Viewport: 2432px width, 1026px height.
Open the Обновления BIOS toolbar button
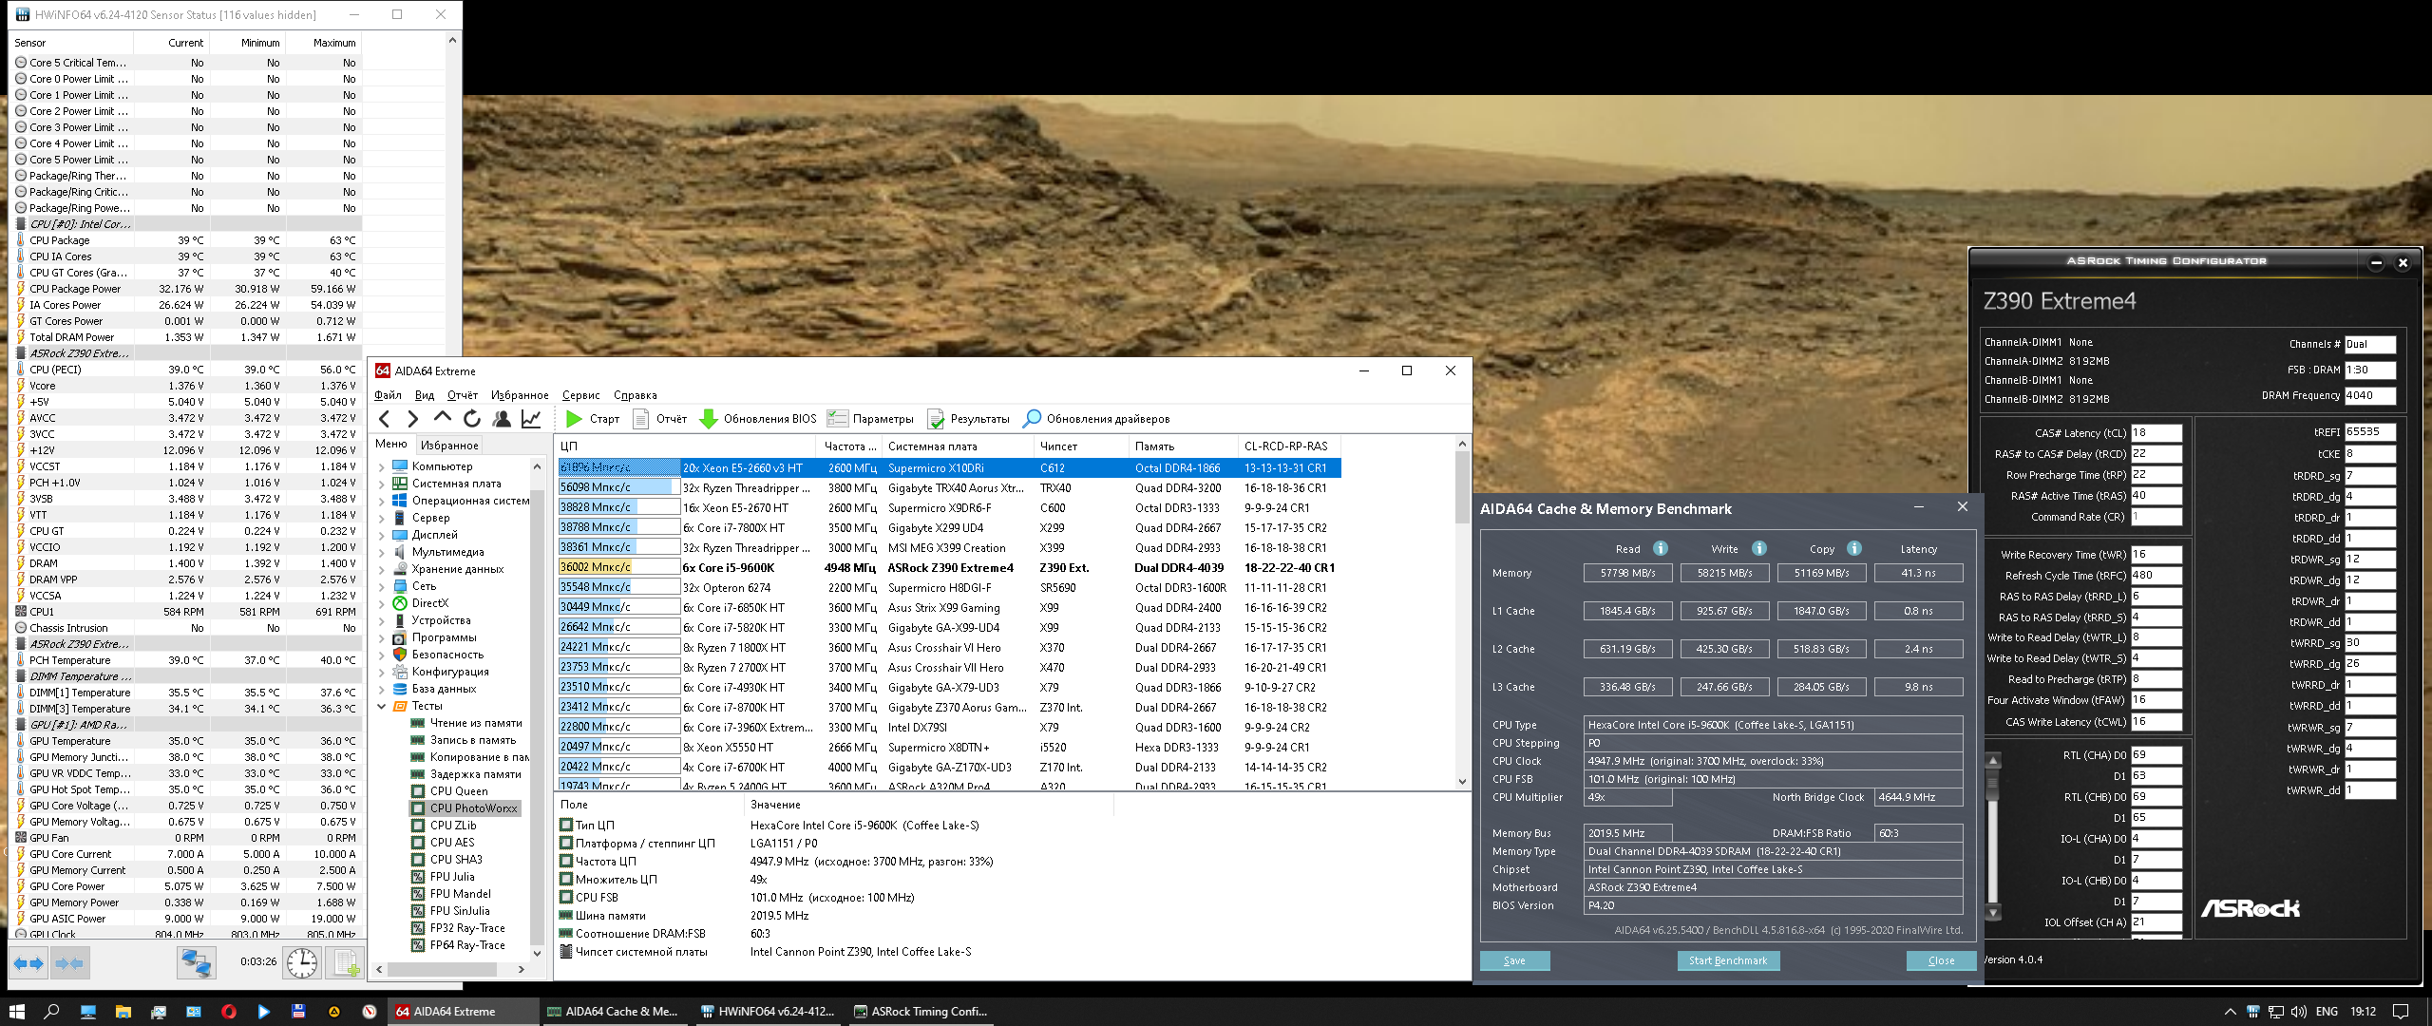coord(758,419)
